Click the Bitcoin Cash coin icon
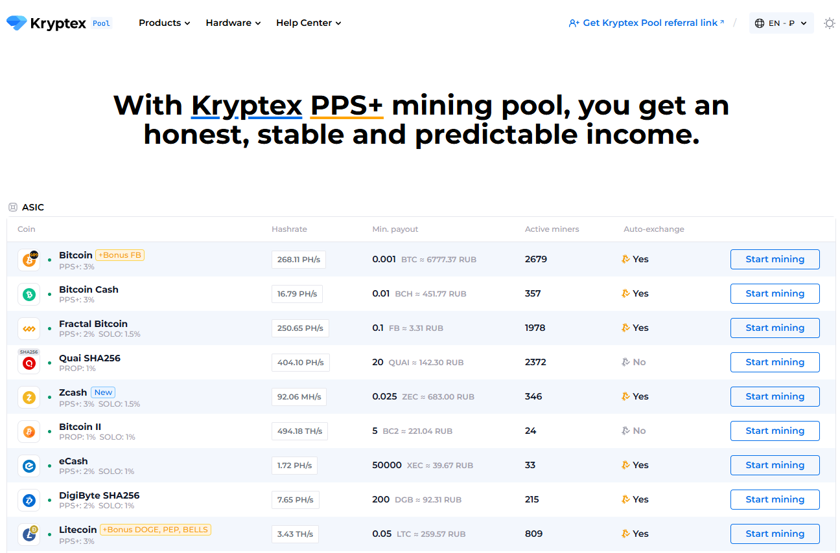The width and height of the screenshot is (840, 553). 29,294
